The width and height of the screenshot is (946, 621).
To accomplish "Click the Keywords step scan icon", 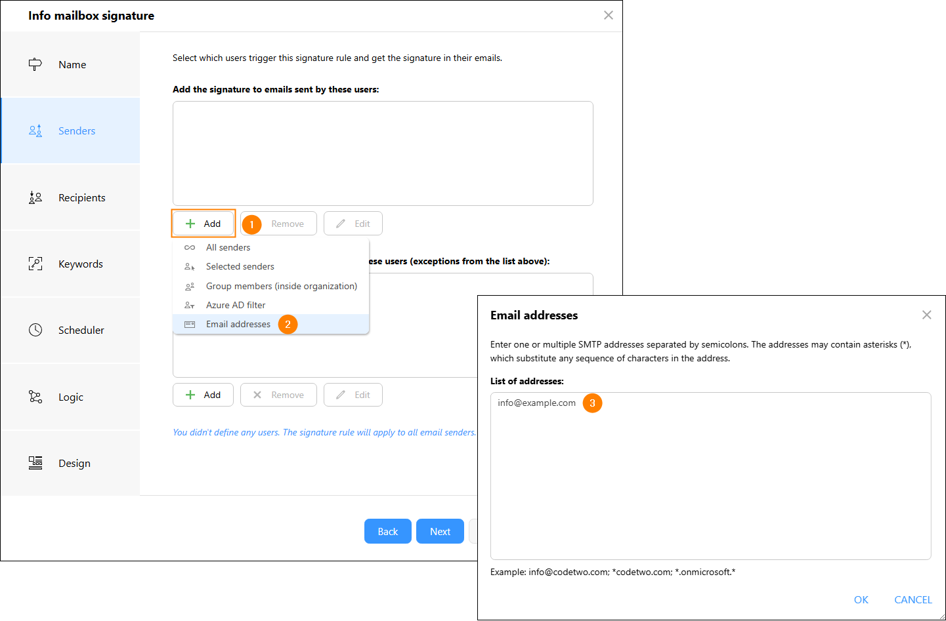I will tap(35, 264).
